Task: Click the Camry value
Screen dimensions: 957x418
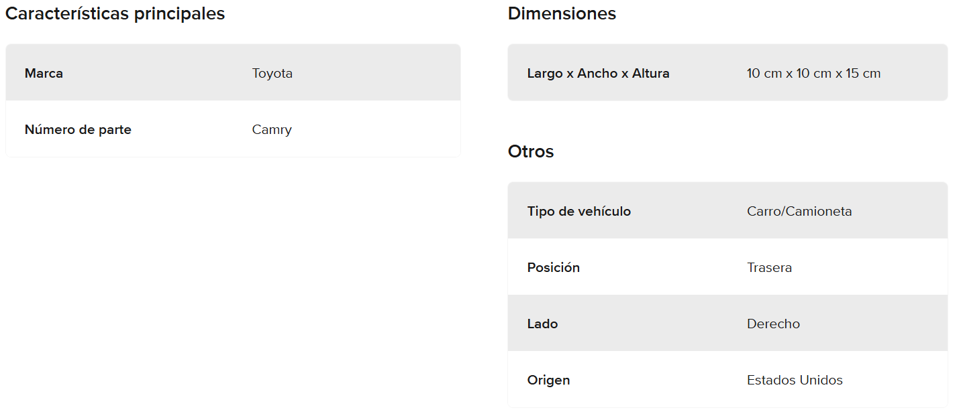Action: [272, 129]
